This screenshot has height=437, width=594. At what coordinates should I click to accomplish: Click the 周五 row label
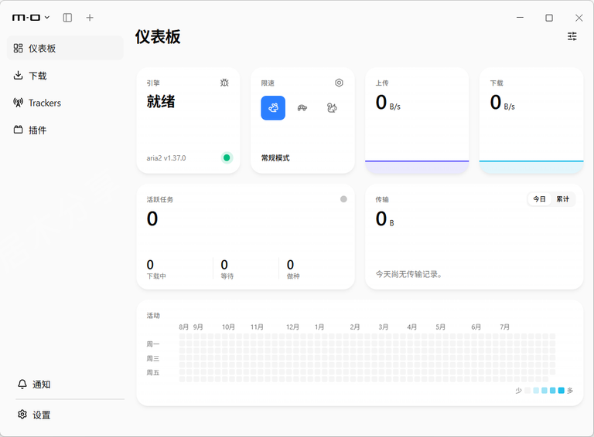tap(153, 373)
